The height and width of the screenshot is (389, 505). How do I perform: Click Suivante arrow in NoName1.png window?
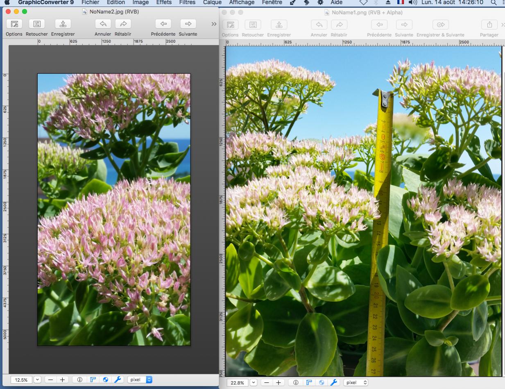click(x=404, y=25)
